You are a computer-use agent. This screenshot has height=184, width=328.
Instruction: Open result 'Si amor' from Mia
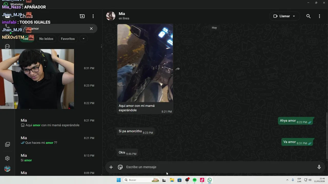(x=58, y=158)
